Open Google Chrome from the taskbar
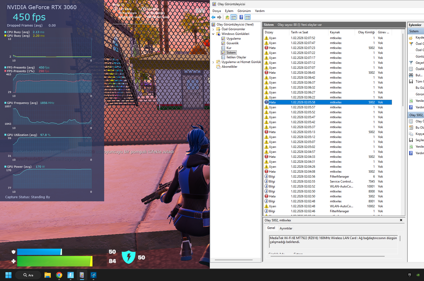This screenshot has width=424, height=281. click(x=59, y=275)
